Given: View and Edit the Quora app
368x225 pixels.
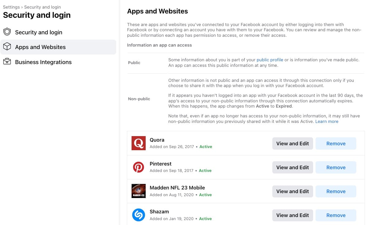Looking at the screenshot, I should 293,143.
